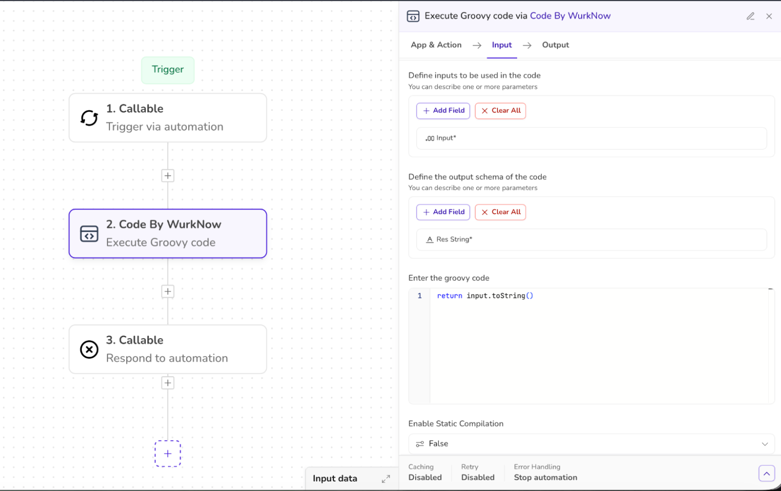The height and width of the screenshot is (491, 781).
Task: Click the Caching Disabled setting
Action: (425, 473)
